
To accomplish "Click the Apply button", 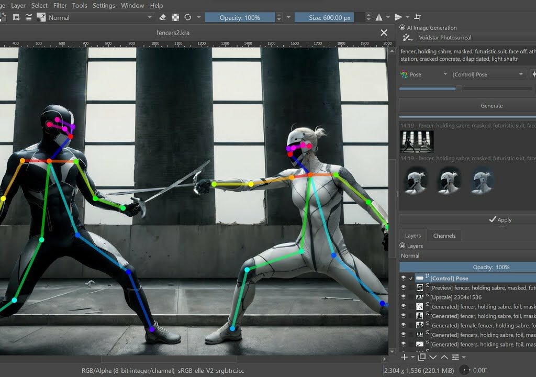I will click(x=500, y=220).
